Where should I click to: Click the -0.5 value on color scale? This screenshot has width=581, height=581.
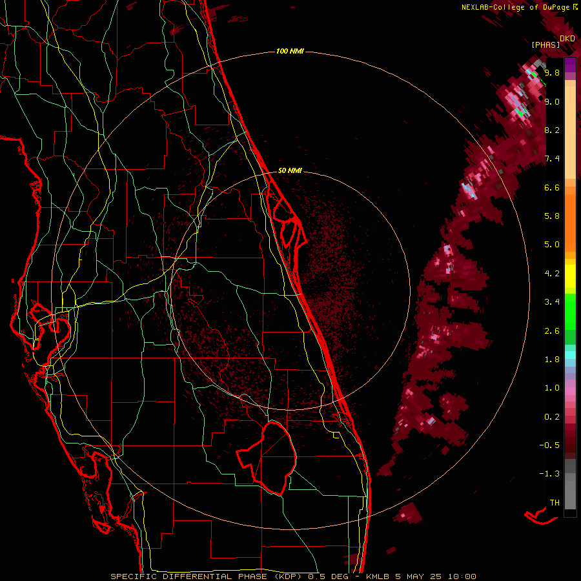549,445
